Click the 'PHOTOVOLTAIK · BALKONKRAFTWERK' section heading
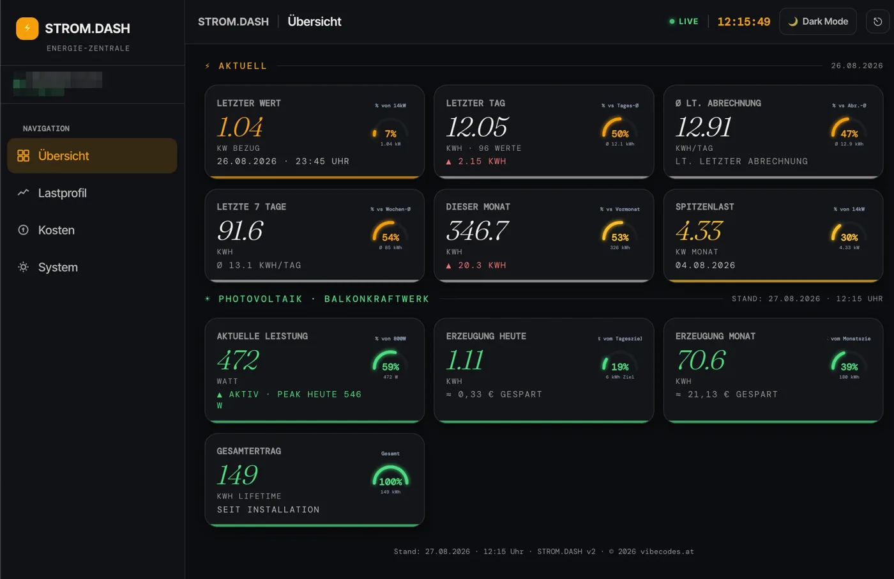The image size is (894, 579). tap(324, 299)
